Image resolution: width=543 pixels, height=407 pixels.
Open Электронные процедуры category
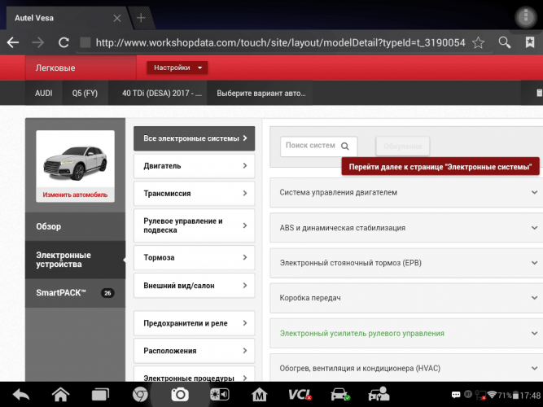(195, 375)
